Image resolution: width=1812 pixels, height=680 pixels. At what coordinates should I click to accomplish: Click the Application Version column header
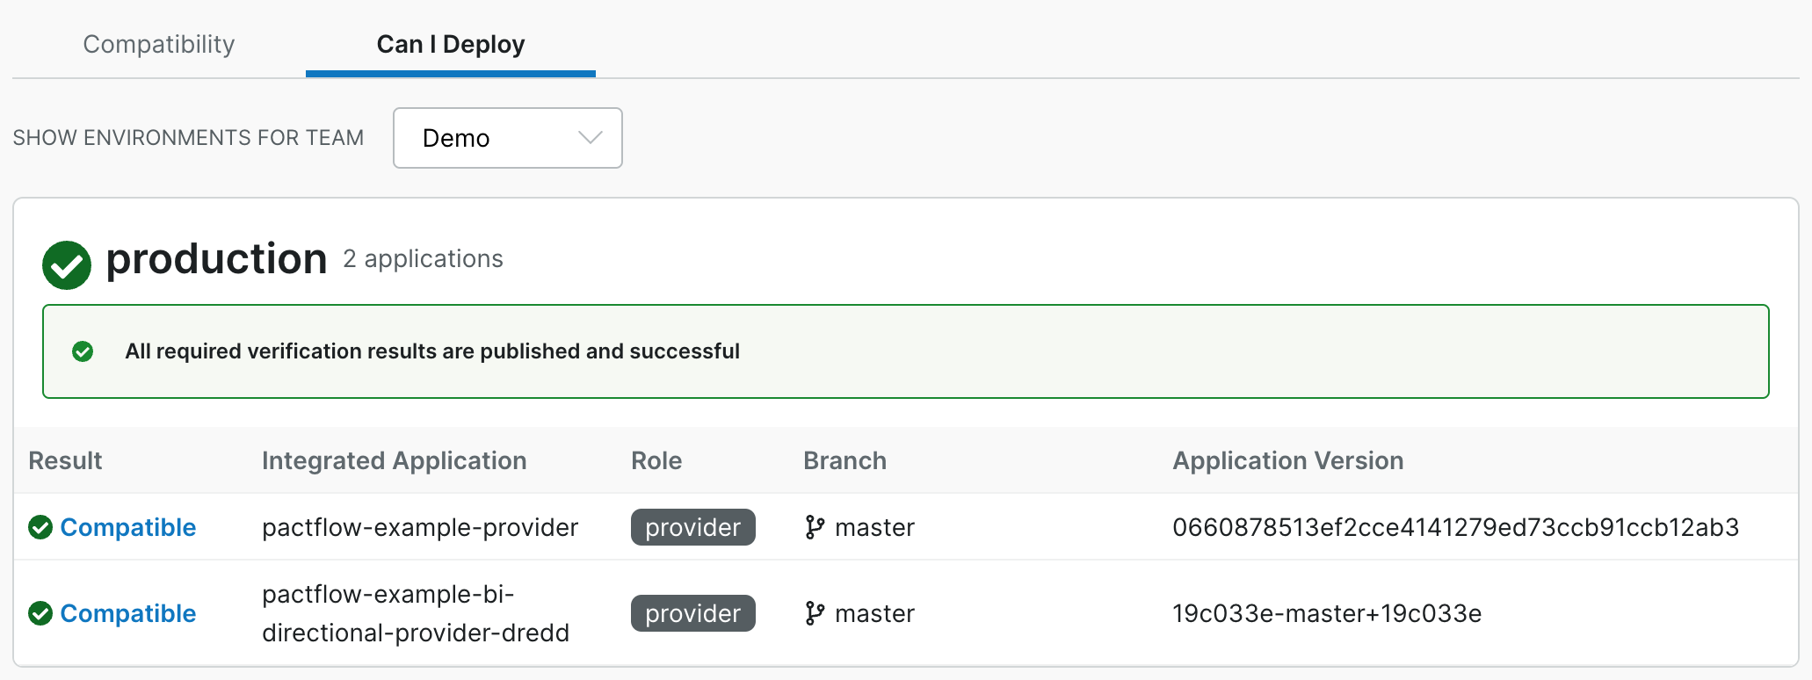click(x=1288, y=460)
